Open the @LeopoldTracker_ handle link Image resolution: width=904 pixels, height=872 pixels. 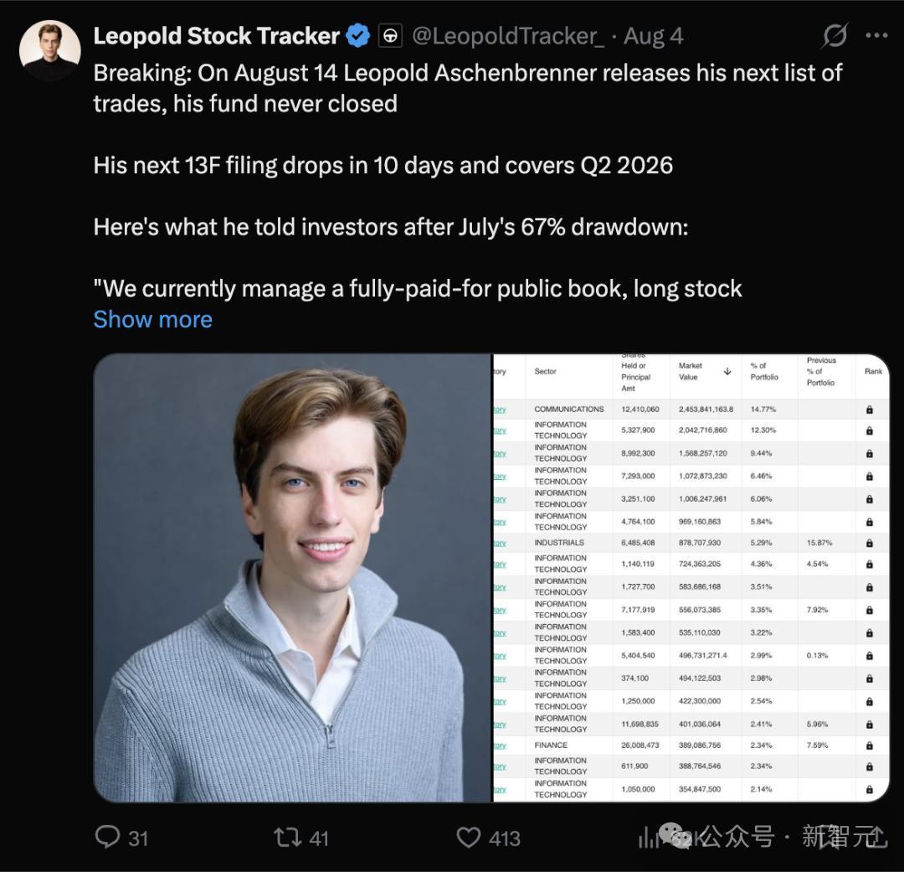508,36
